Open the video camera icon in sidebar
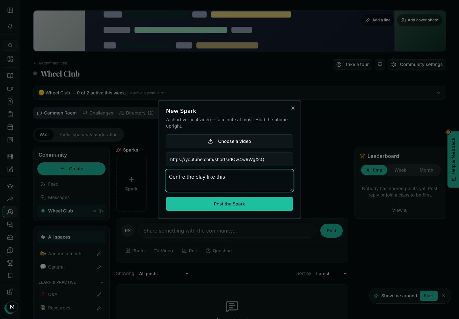The width and height of the screenshot is (459, 319). coord(10,89)
